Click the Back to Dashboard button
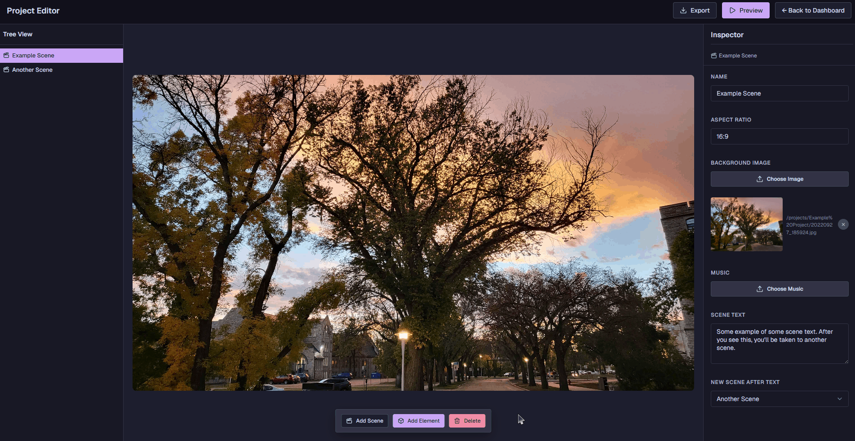 (812, 10)
